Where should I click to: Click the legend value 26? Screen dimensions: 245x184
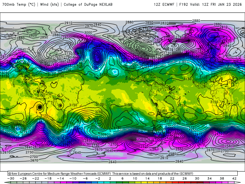(185, 178)
